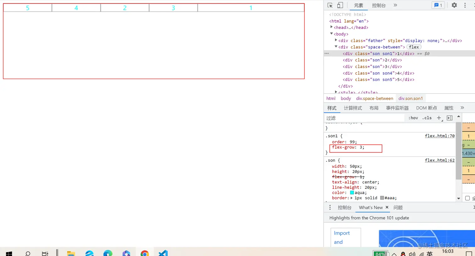Select the son son4 div node
This screenshot has height=256, width=475.
(379, 73)
